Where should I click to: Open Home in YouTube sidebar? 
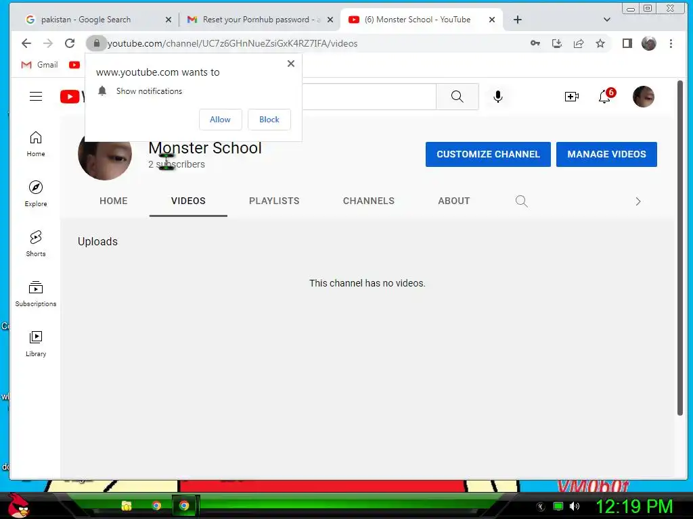tap(36, 144)
